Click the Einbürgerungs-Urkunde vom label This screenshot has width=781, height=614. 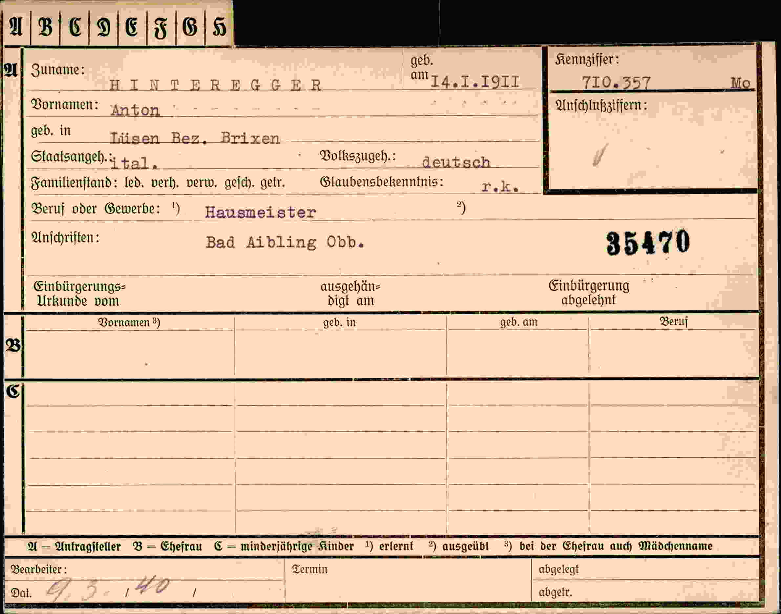coord(79,294)
